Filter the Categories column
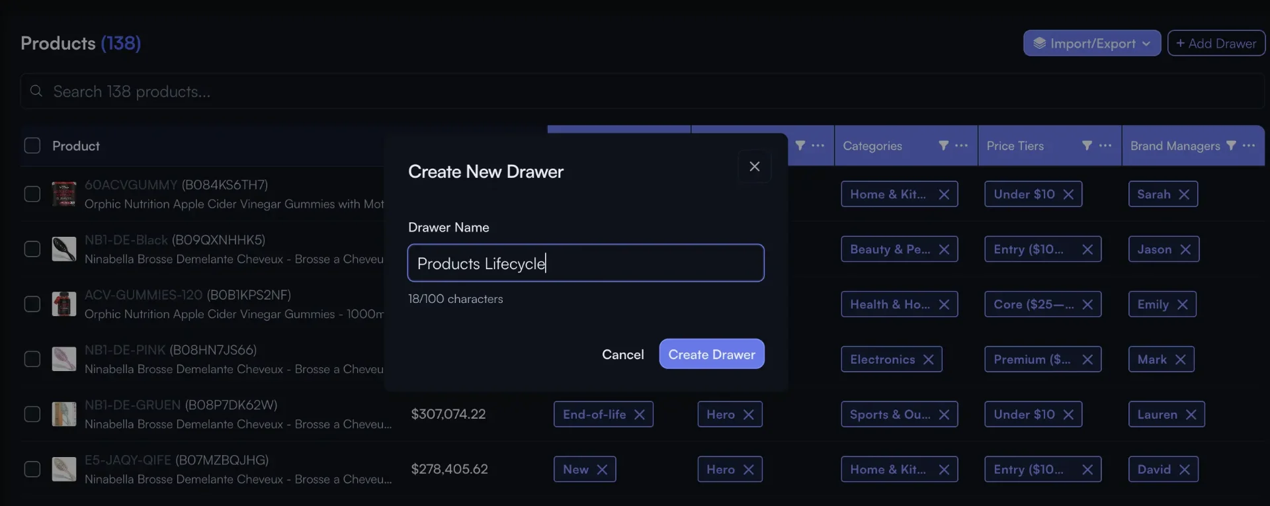The height and width of the screenshot is (506, 1270). tap(943, 146)
